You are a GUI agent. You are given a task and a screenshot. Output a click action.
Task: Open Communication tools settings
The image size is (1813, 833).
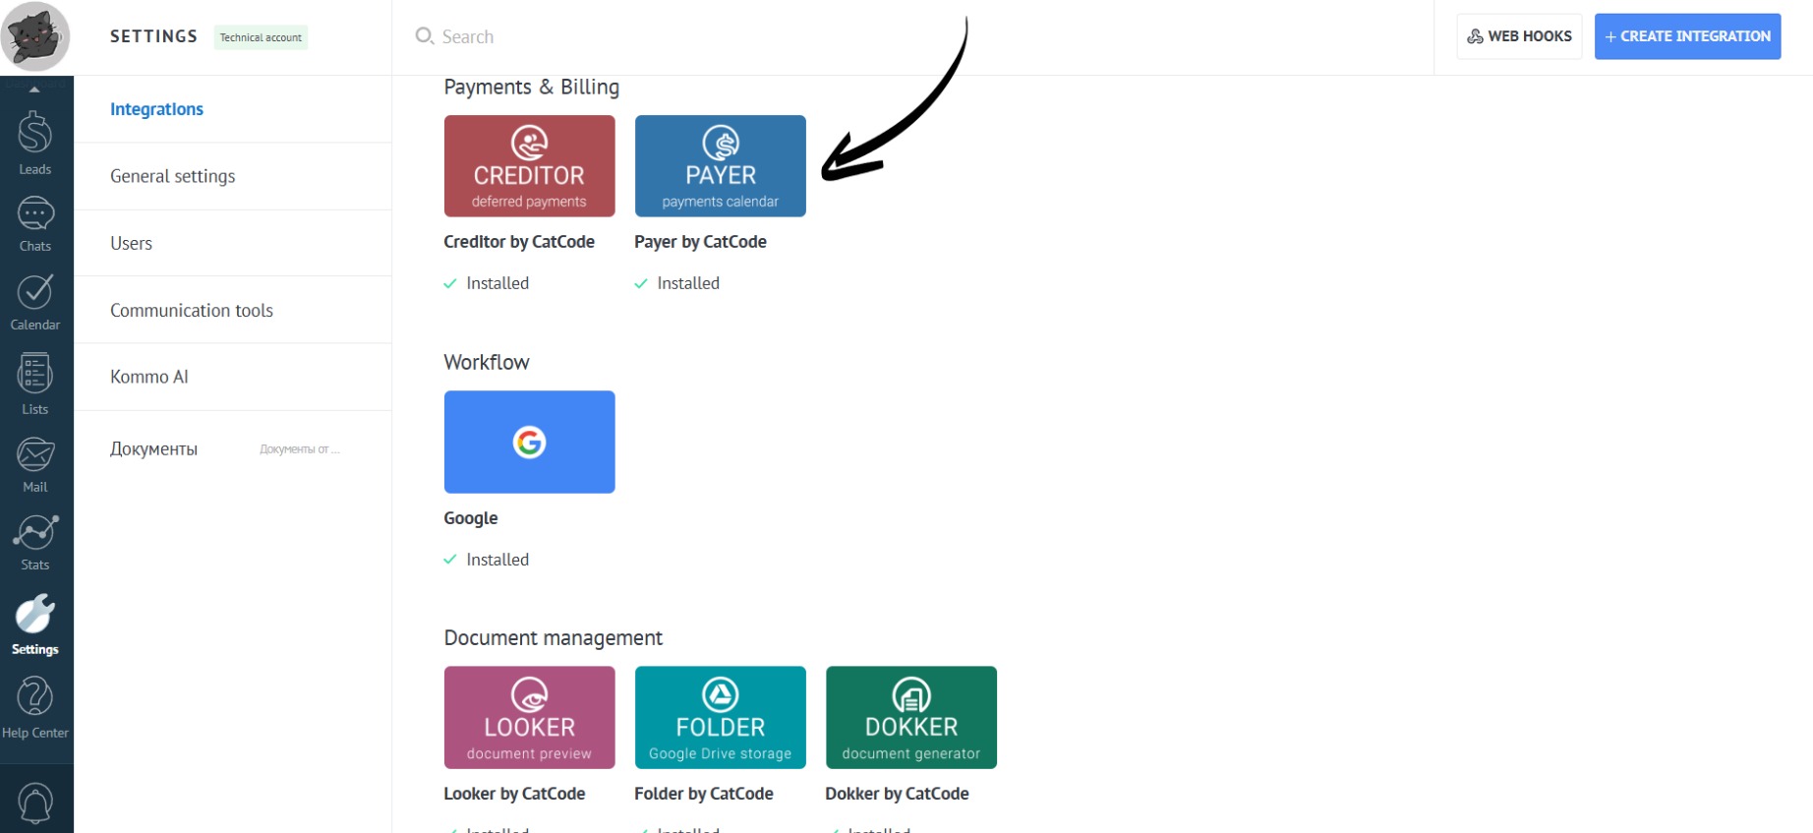tap(192, 310)
